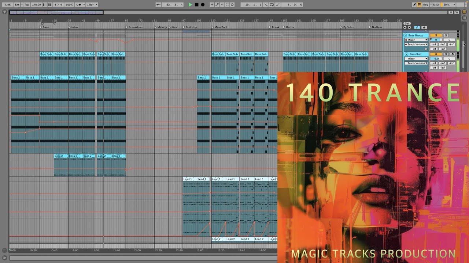Toggle the browser show/hide triangle icon
469x263 pixels.
click(x=4, y=12)
